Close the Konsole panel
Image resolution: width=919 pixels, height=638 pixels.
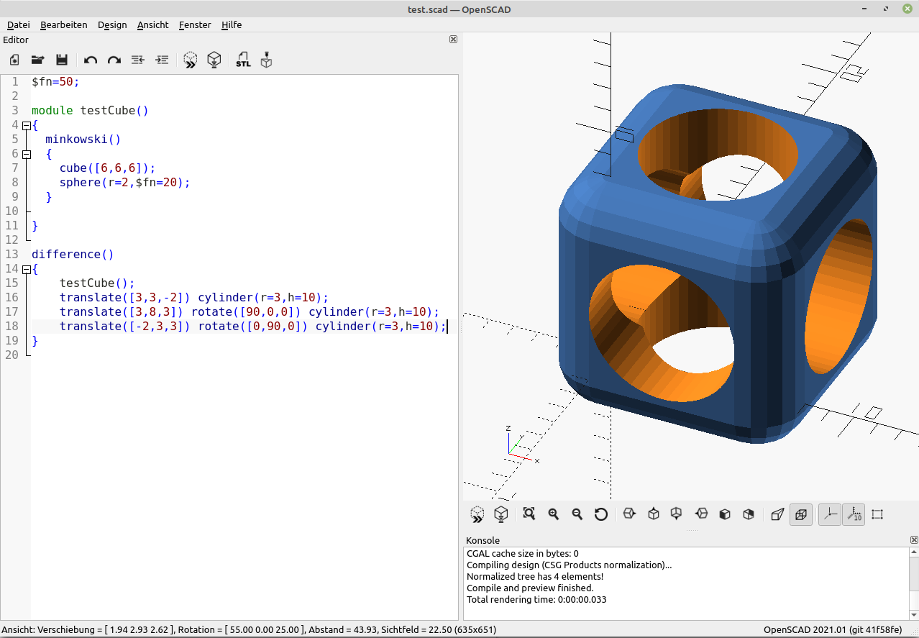pos(914,540)
